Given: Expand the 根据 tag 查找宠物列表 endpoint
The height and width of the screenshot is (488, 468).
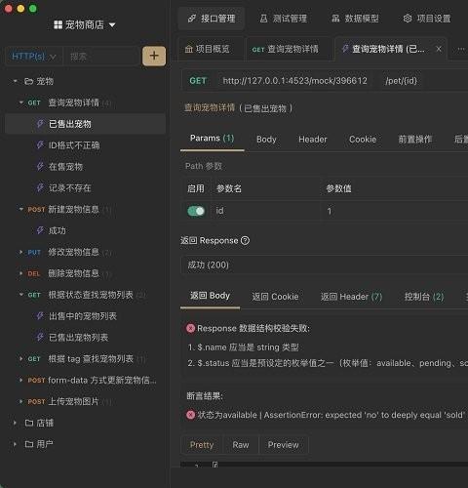Looking at the screenshot, I should pos(21,358).
